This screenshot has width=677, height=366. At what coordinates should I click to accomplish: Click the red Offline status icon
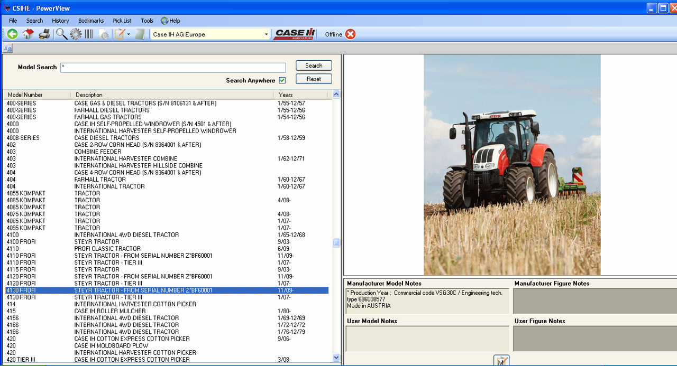click(x=351, y=34)
